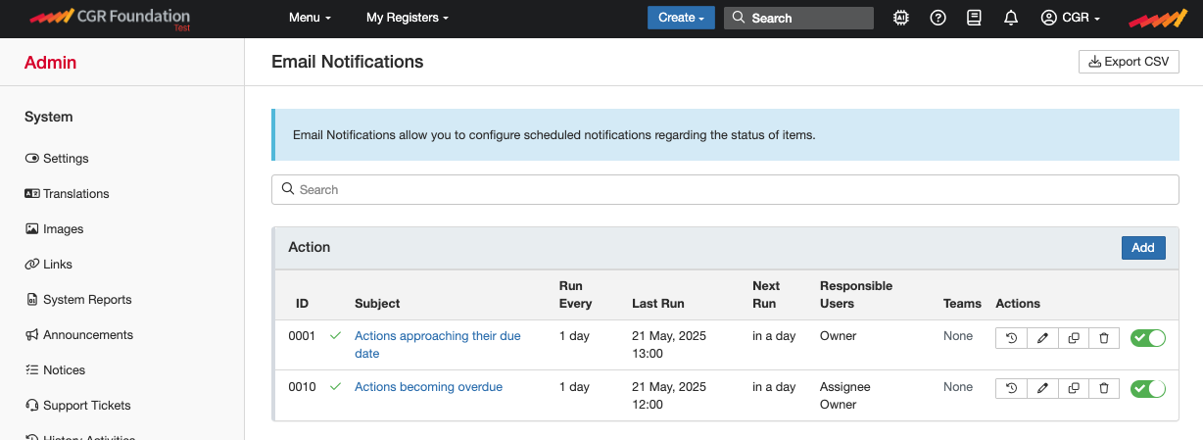This screenshot has height=440, width=1203.
Task: View history for notification 0001
Action: (1011, 337)
